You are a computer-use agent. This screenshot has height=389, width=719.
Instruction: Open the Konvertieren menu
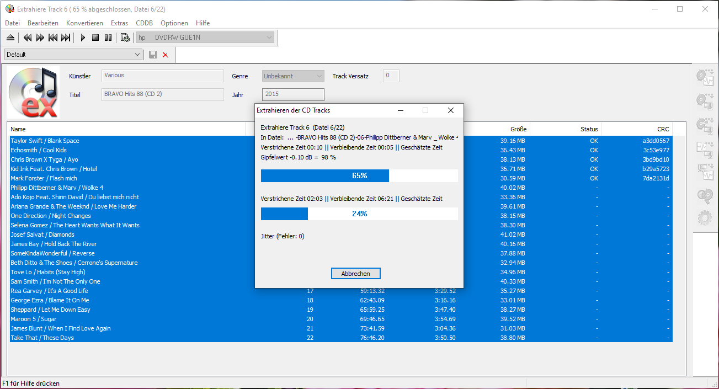click(x=84, y=23)
